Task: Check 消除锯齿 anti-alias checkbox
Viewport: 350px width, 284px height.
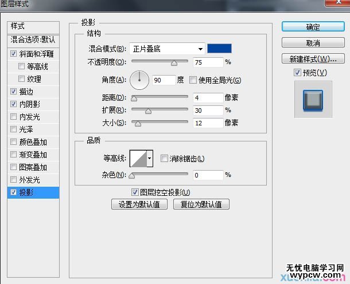Action: 164,159
